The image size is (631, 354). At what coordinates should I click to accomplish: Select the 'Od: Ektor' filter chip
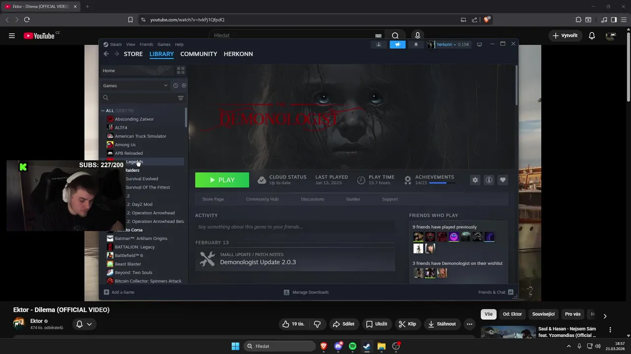(x=513, y=314)
